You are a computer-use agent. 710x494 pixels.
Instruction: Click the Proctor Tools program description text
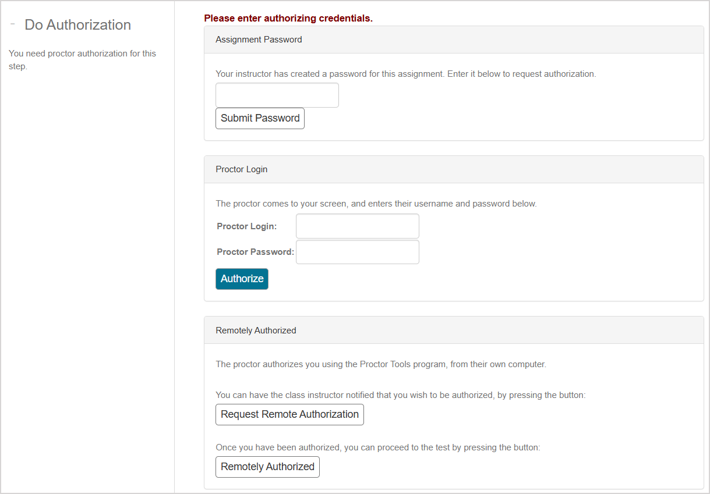pos(381,364)
